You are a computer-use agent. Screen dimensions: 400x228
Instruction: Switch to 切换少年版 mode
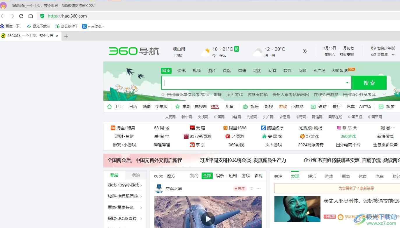(383, 48)
